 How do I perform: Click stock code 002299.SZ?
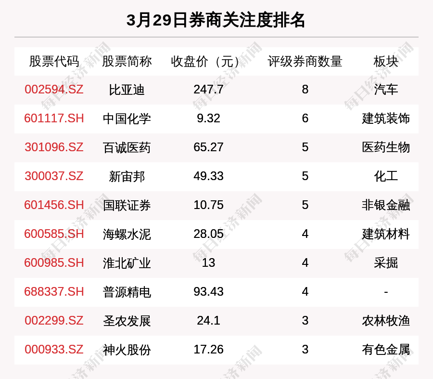tap(54, 321)
